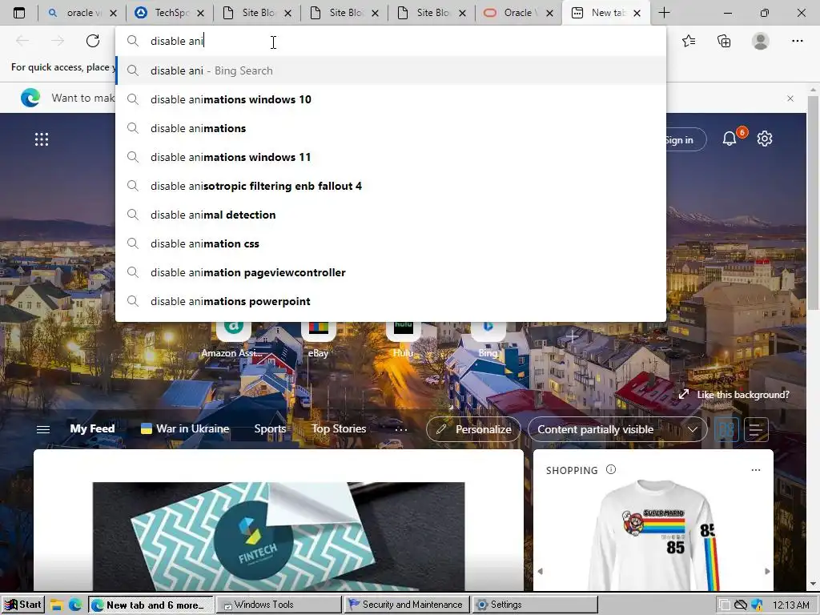Open the Amazon Assistant quick link tile
Image resolution: width=820 pixels, height=615 pixels.
[x=233, y=339]
